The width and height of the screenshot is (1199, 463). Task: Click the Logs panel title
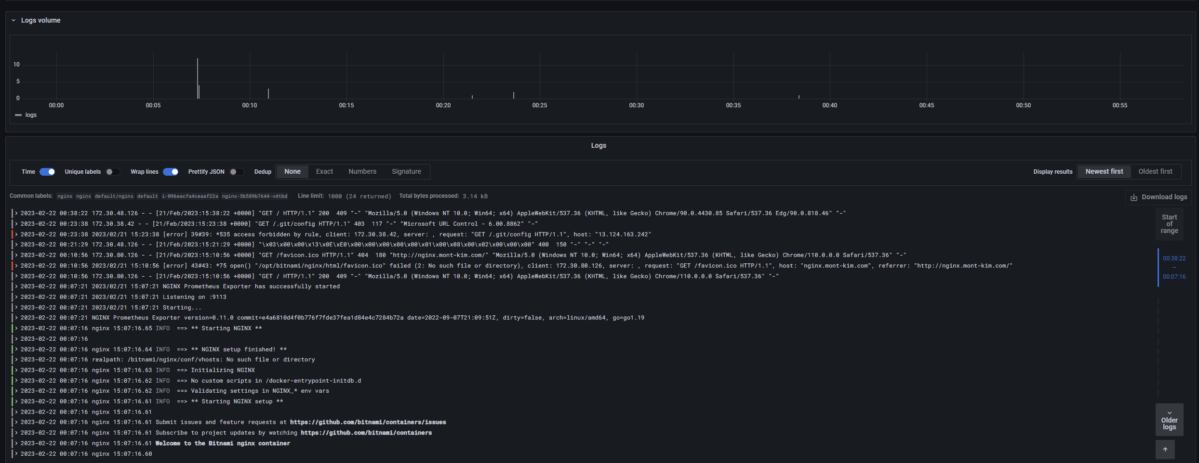click(599, 145)
